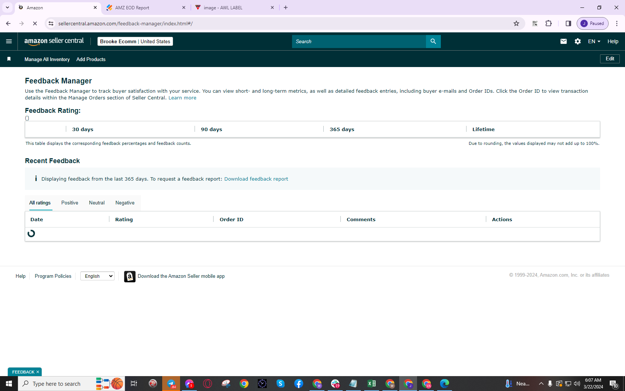This screenshot has height=391, width=625.
Task: Click the Edit button in the bookmark bar
Action: [610, 59]
